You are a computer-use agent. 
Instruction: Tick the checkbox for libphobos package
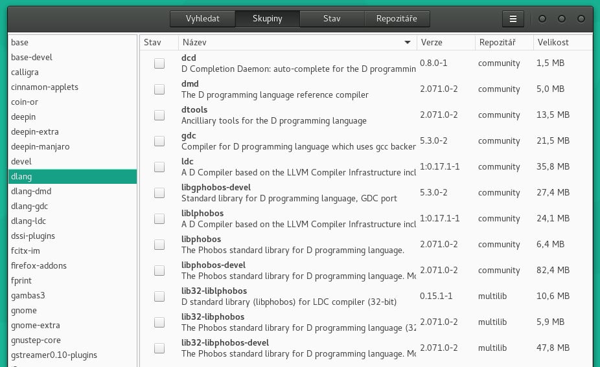coord(159,245)
